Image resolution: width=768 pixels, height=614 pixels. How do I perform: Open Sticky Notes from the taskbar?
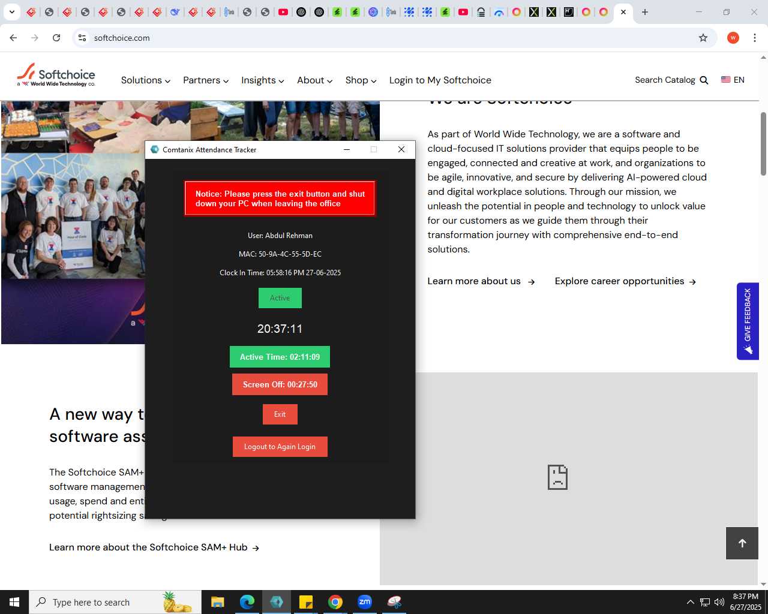306,602
